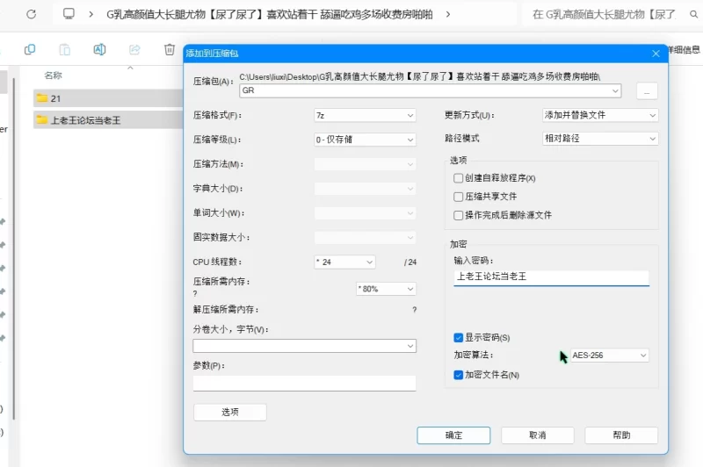Enable 压缩共享文件 checkbox
The width and height of the screenshot is (703, 467).
click(x=458, y=197)
